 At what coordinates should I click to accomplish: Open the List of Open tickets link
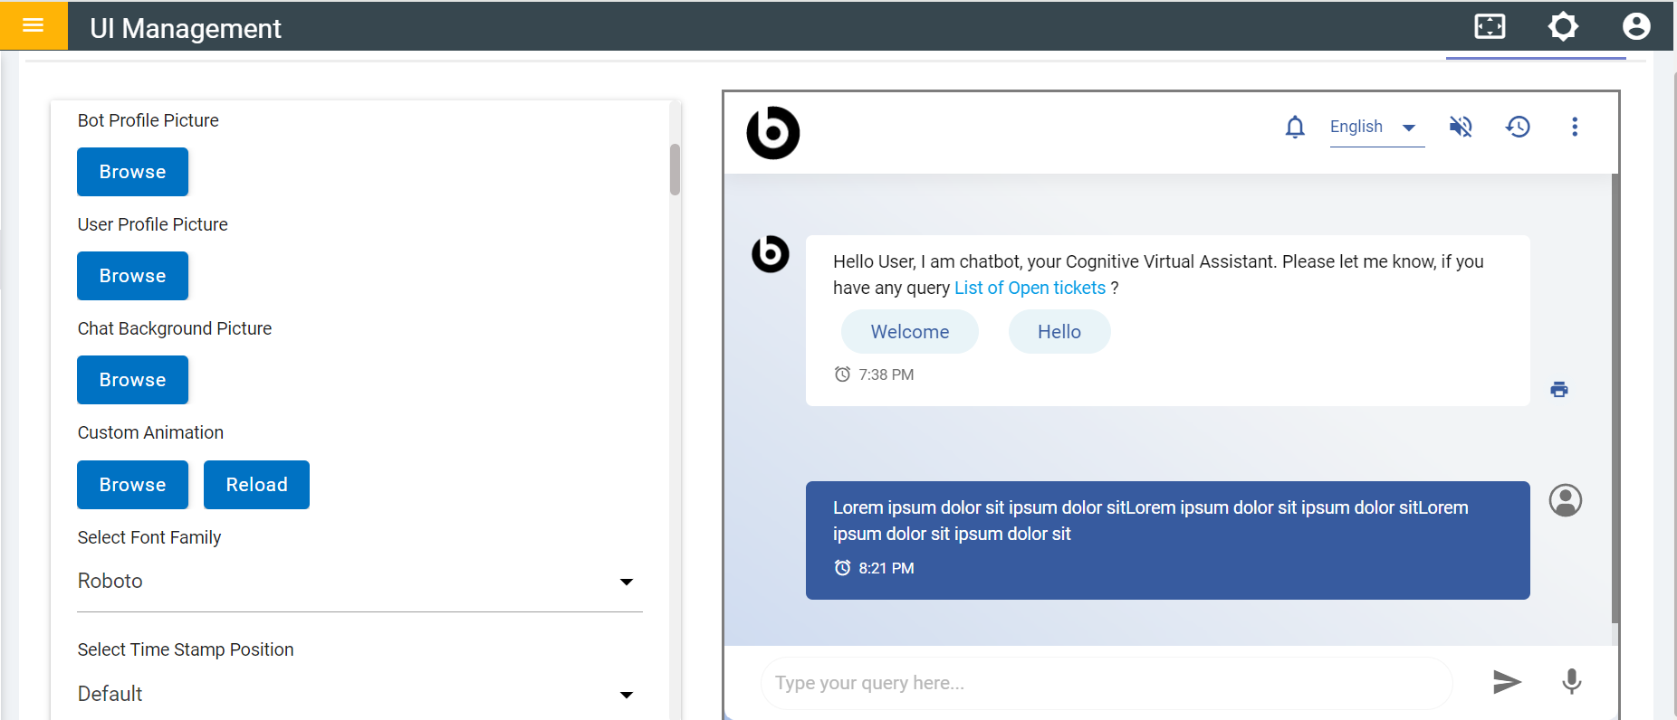pos(1030,288)
